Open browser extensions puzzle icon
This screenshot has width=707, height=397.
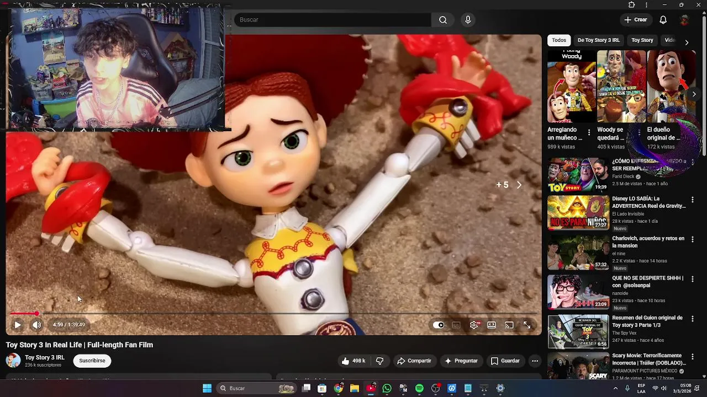[x=632, y=5]
